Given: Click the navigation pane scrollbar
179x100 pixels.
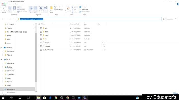Looking at the screenshot, I should (x=36, y=57).
